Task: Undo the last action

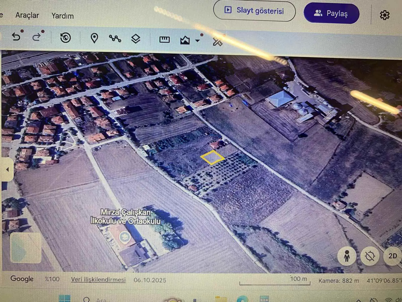Action: (x=16, y=37)
